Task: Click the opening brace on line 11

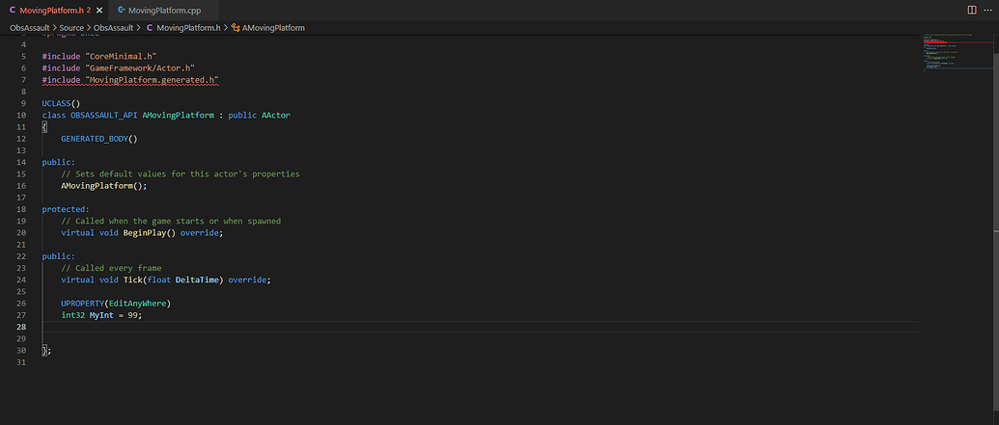Action: point(44,126)
